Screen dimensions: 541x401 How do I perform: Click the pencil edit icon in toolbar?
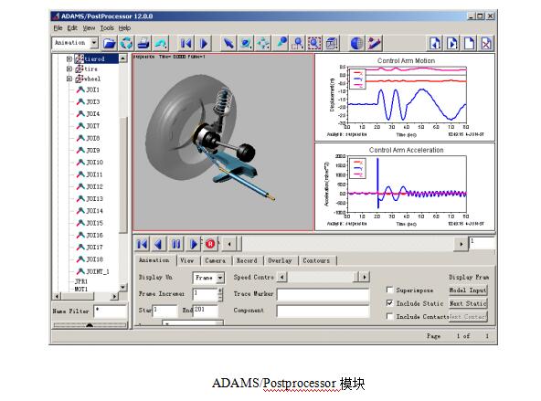click(x=374, y=44)
